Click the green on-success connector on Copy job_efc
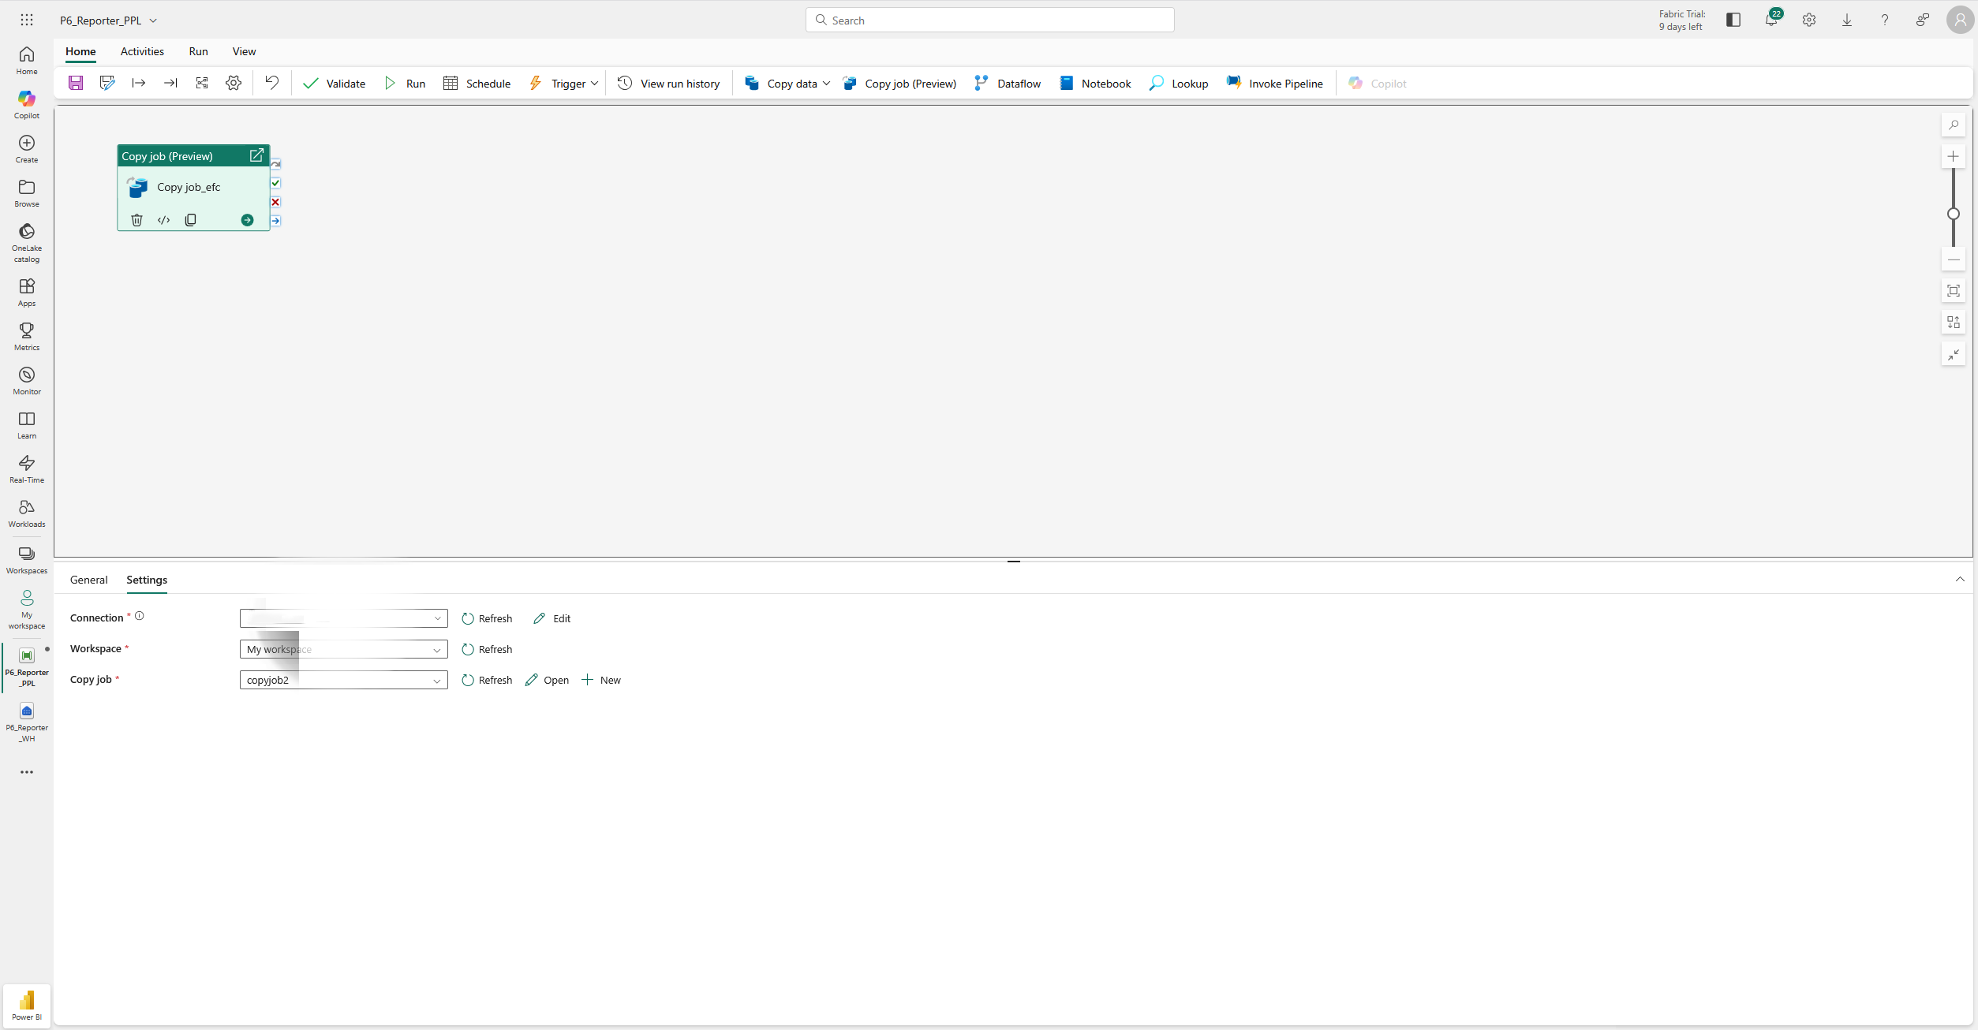Screen dimensions: 1978x1030 tap(275, 183)
